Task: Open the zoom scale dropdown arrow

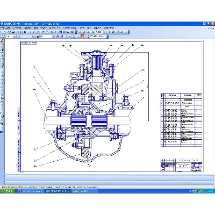Action: [105, 32]
